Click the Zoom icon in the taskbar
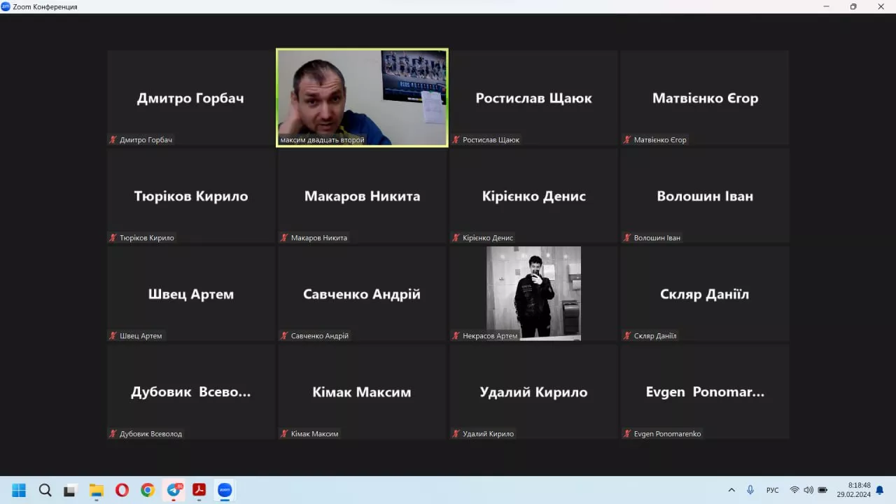Image resolution: width=896 pixels, height=504 pixels. pyautogui.click(x=225, y=490)
